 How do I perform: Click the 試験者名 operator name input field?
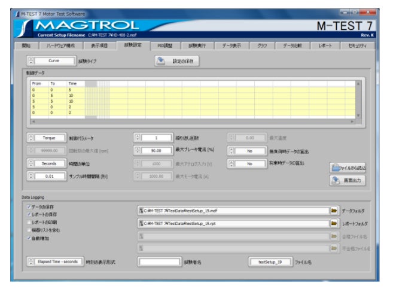coord(160,262)
